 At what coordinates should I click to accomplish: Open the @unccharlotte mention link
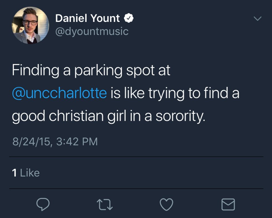[59, 93]
